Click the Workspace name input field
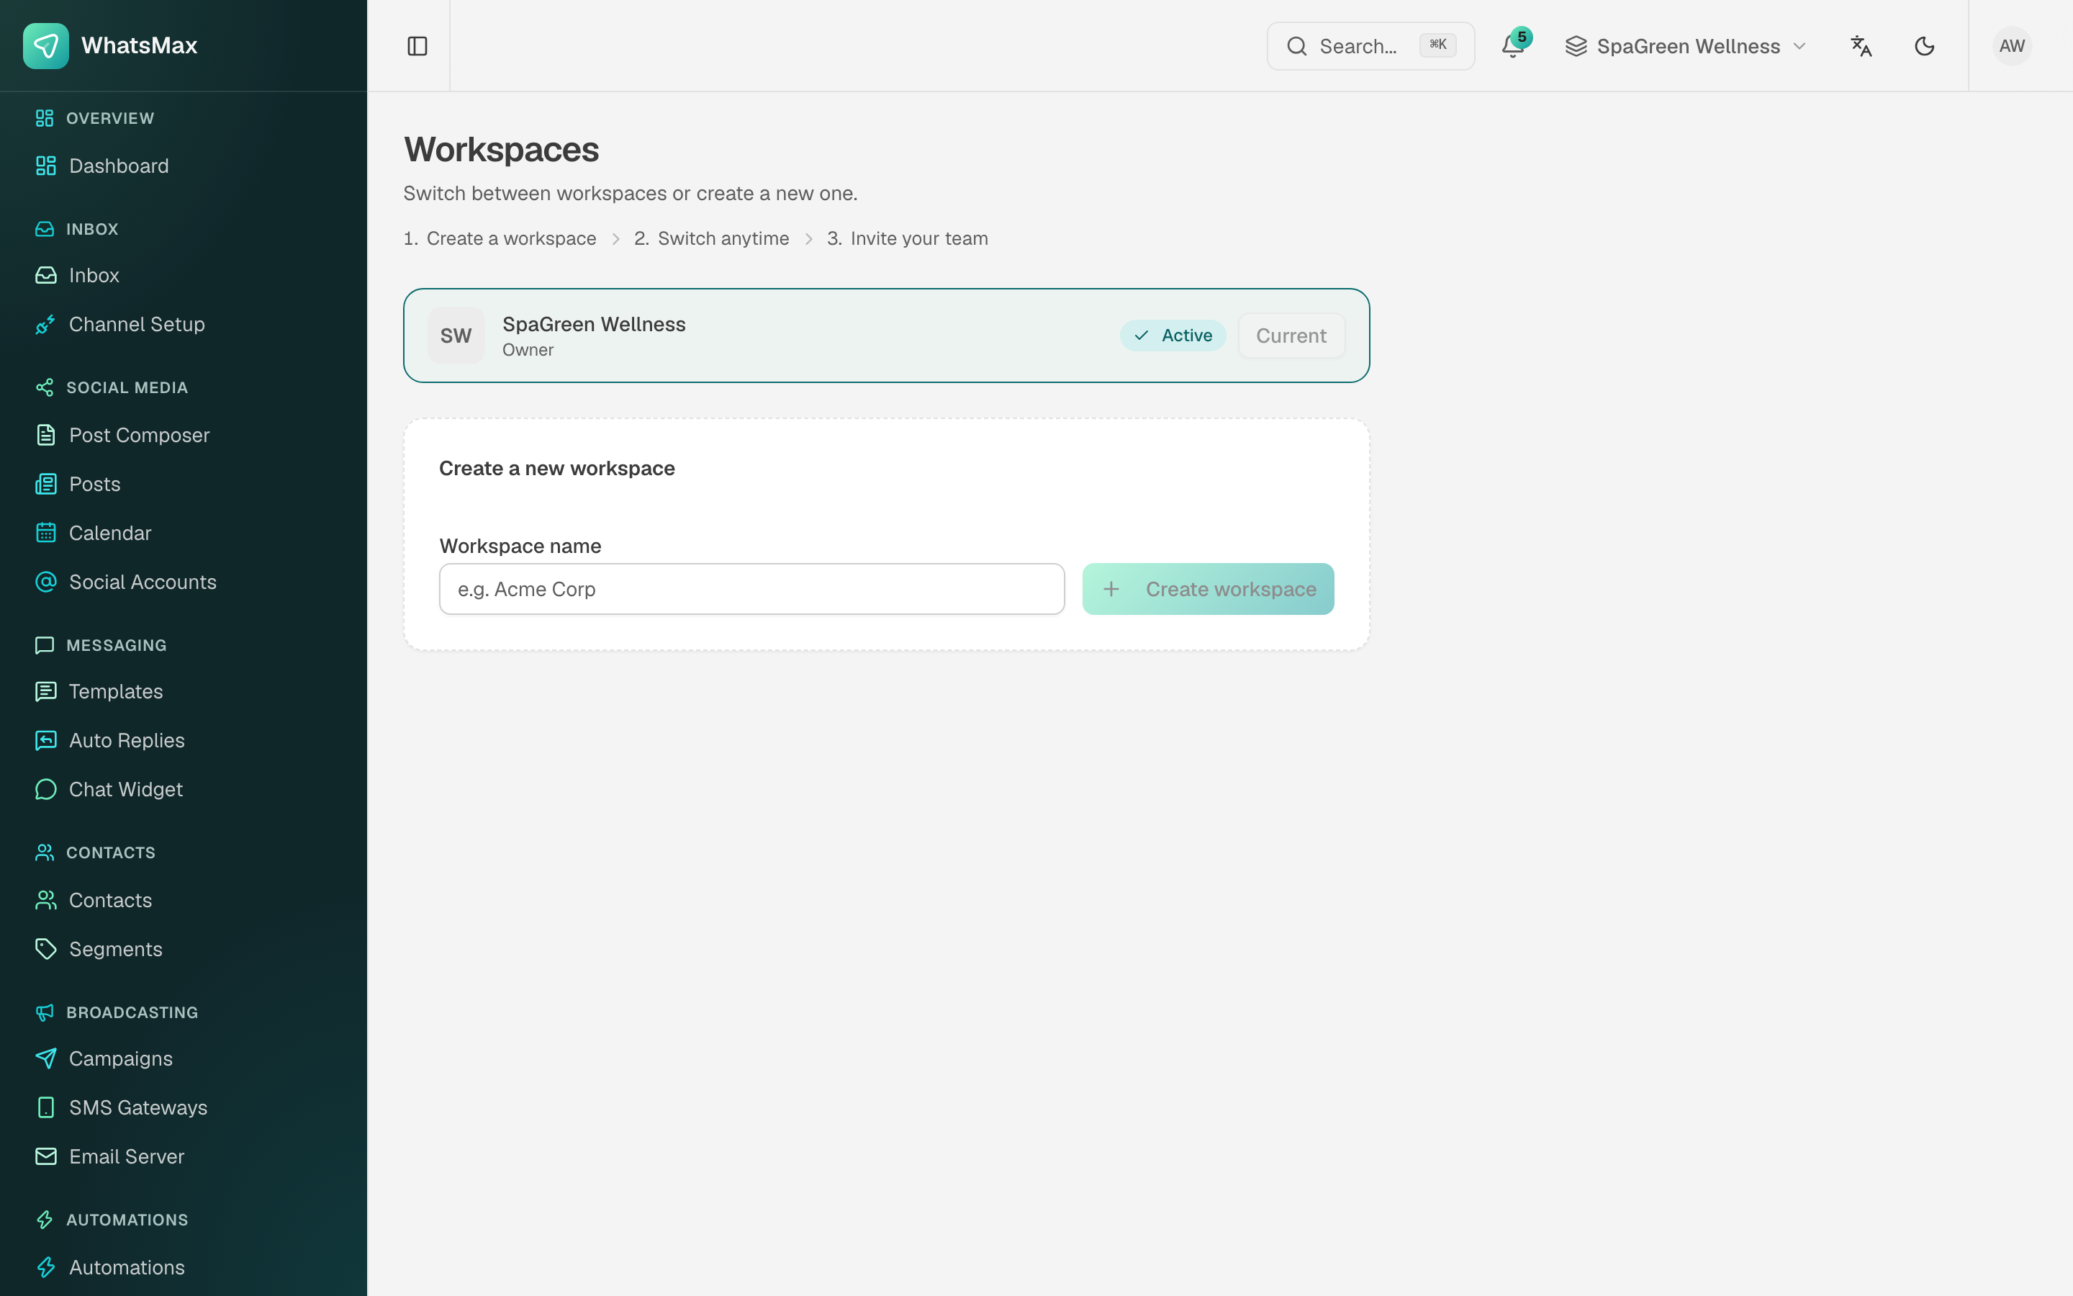The height and width of the screenshot is (1296, 2073). [x=751, y=589]
